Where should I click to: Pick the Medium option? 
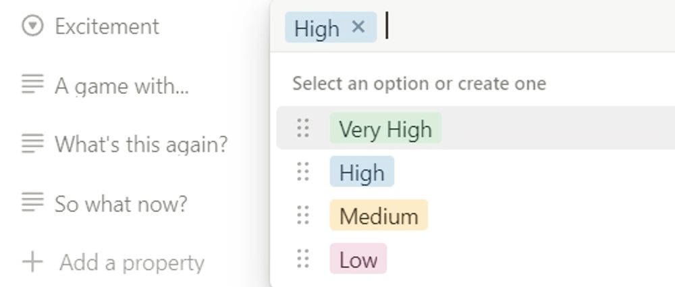379,216
